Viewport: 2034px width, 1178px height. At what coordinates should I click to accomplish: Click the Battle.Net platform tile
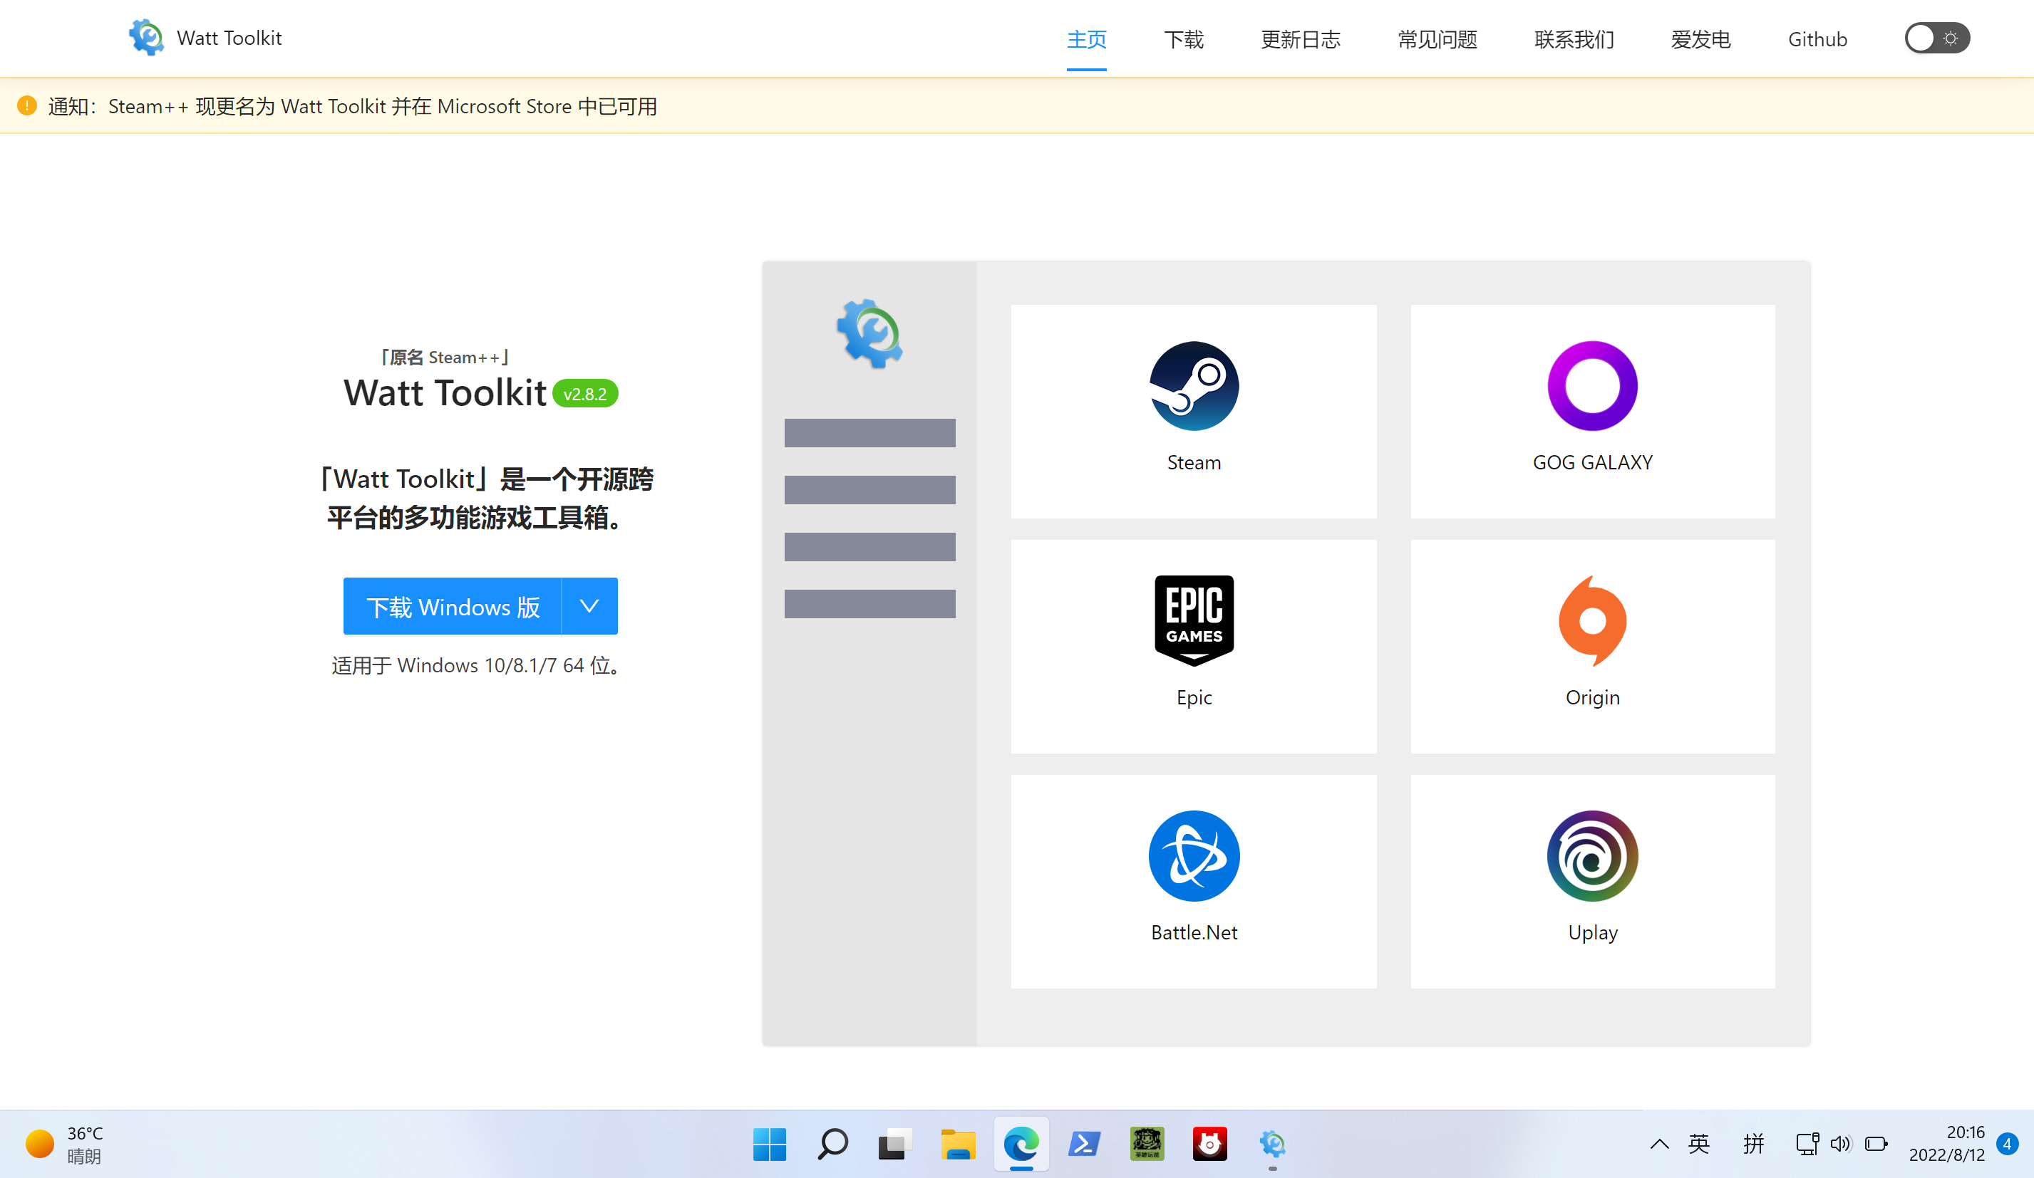pos(1193,880)
